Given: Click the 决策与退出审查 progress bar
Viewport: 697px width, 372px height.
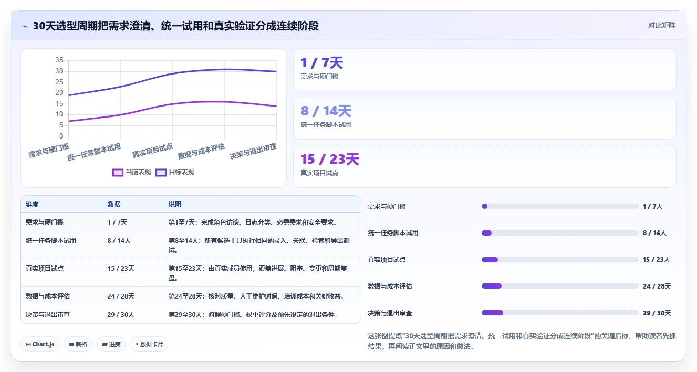Looking at the screenshot, I should pos(560,313).
